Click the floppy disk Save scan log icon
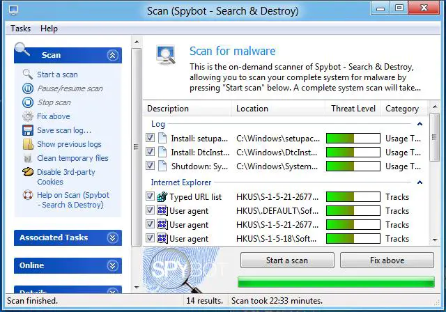This screenshot has width=446, height=312. (x=28, y=130)
